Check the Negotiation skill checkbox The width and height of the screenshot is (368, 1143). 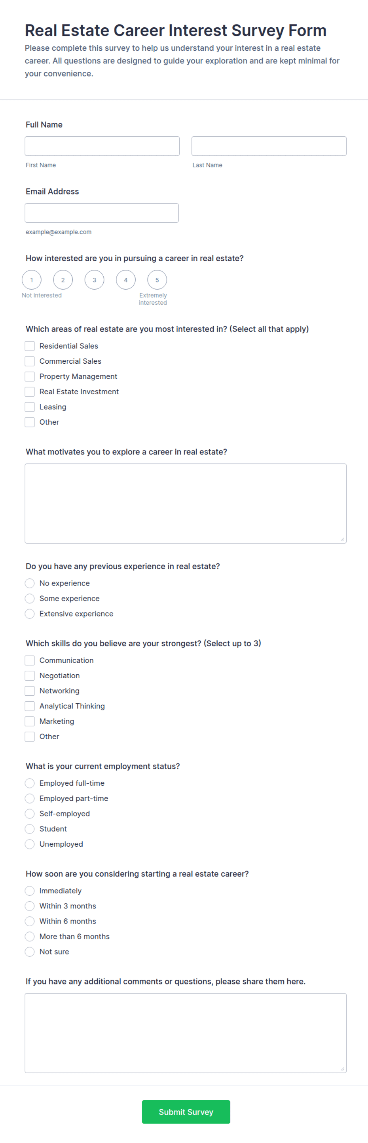[30, 676]
